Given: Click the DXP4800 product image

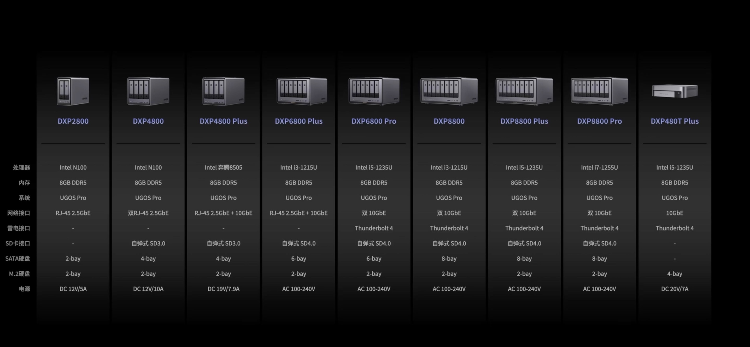Looking at the screenshot, I should (148, 91).
